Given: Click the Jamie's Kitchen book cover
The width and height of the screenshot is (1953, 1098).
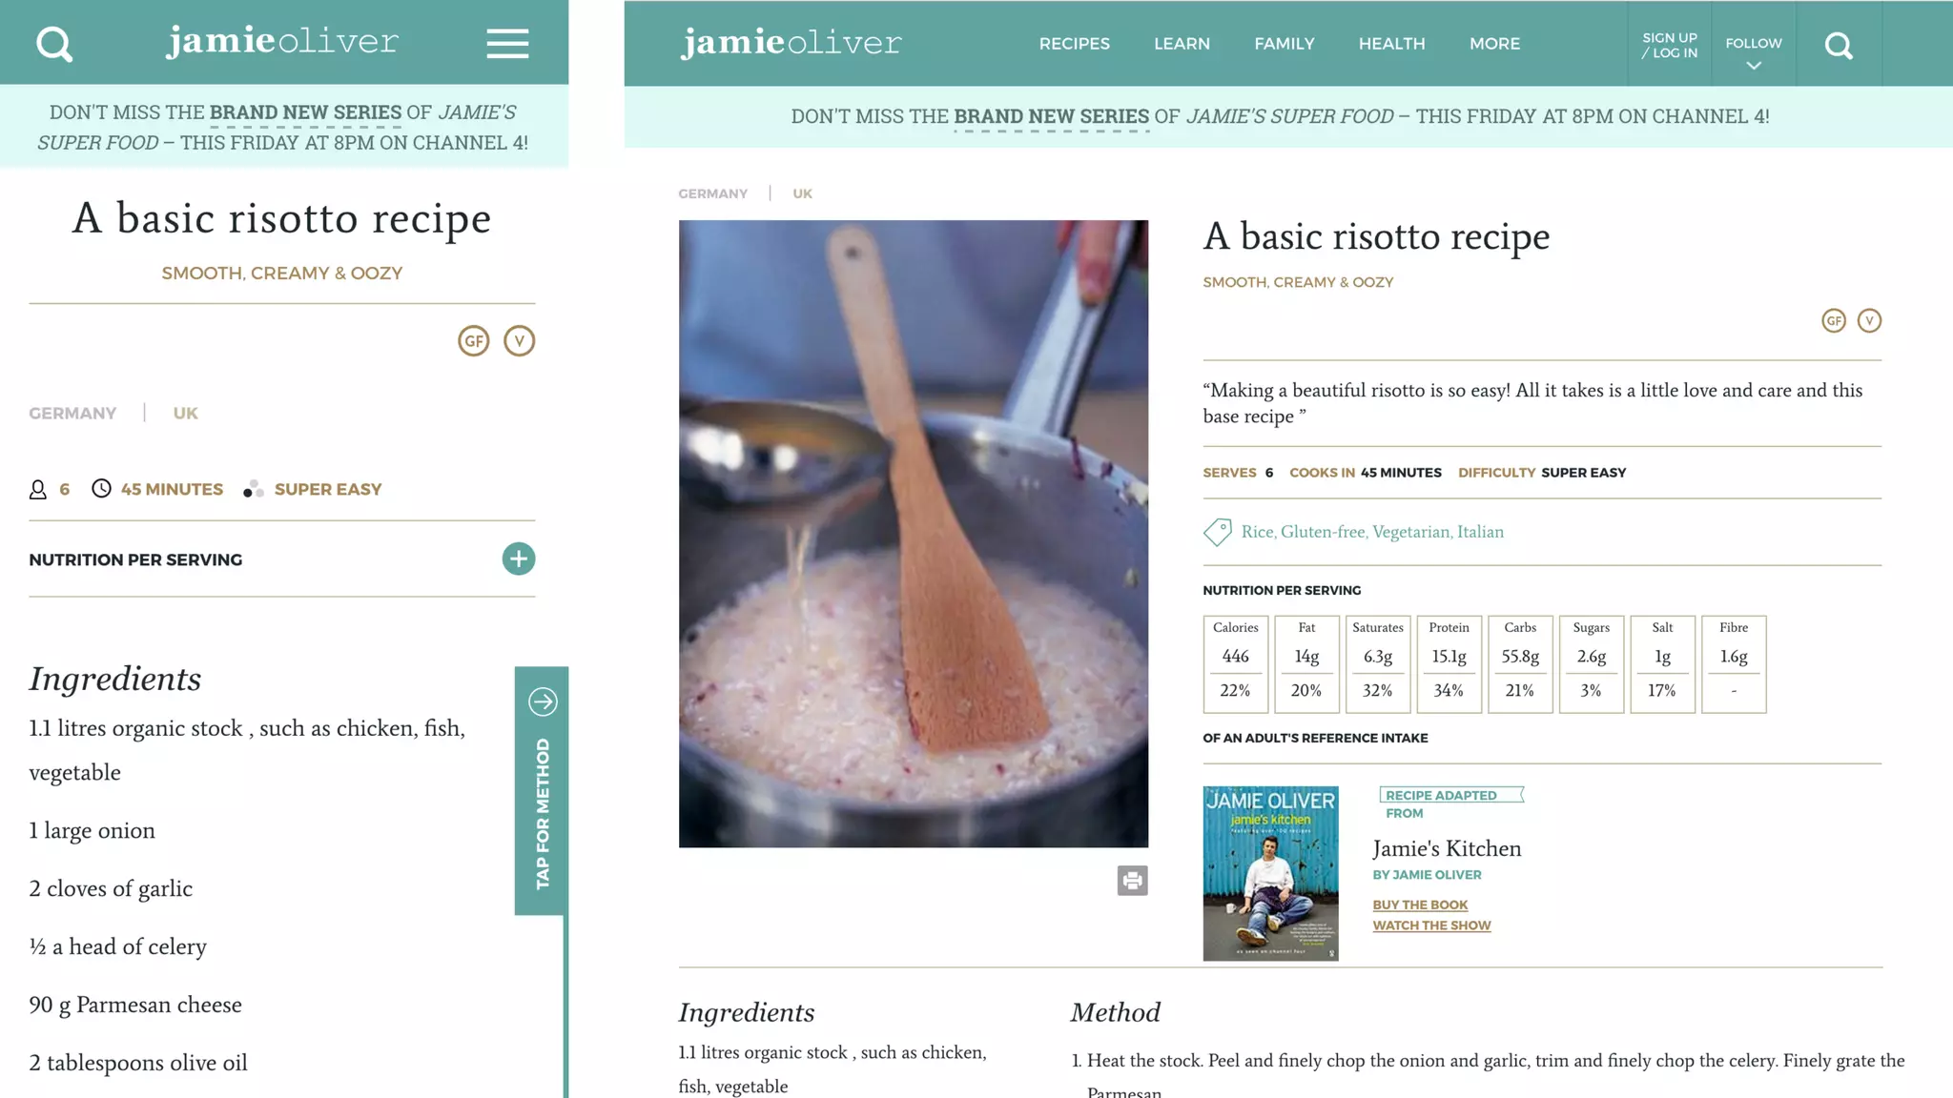Looking at the screenshot, I should pyautogui.click(x=1270, y=873).
